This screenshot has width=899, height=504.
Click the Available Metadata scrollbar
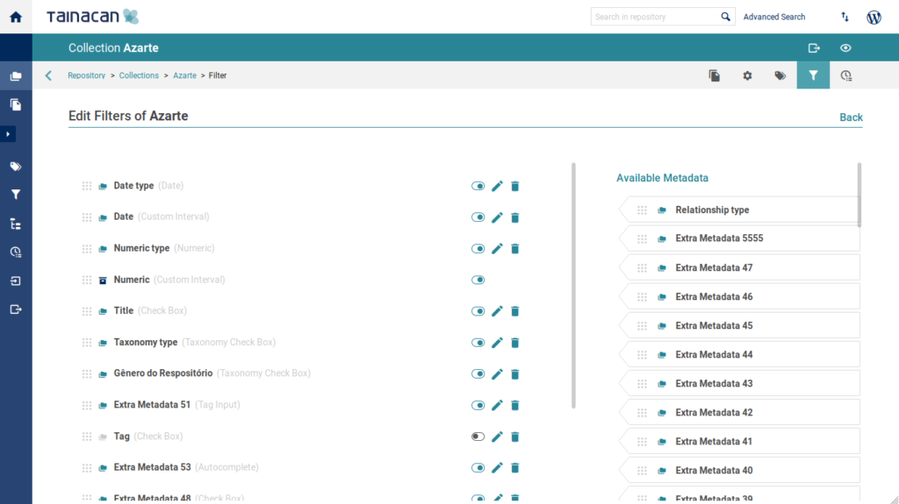tap(859, 195)
